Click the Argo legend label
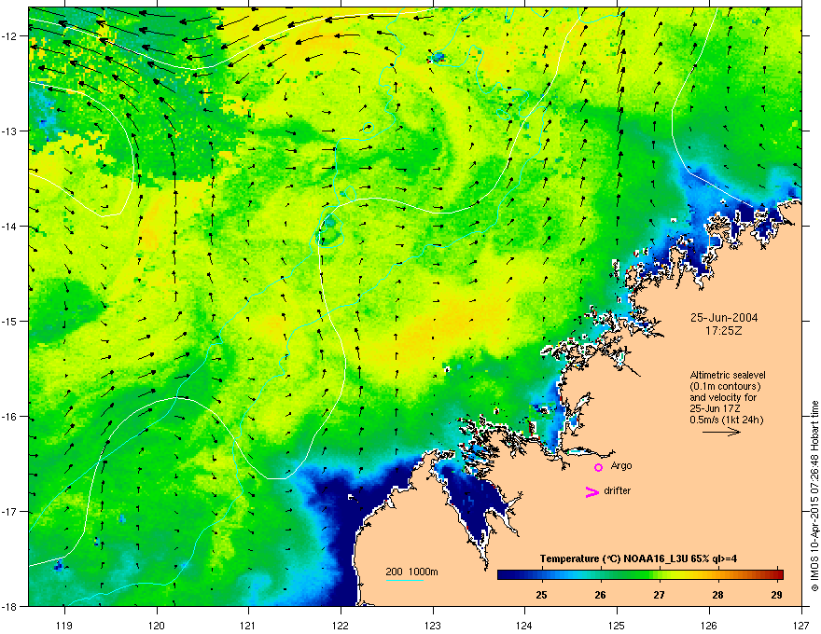 click(621, 465)
